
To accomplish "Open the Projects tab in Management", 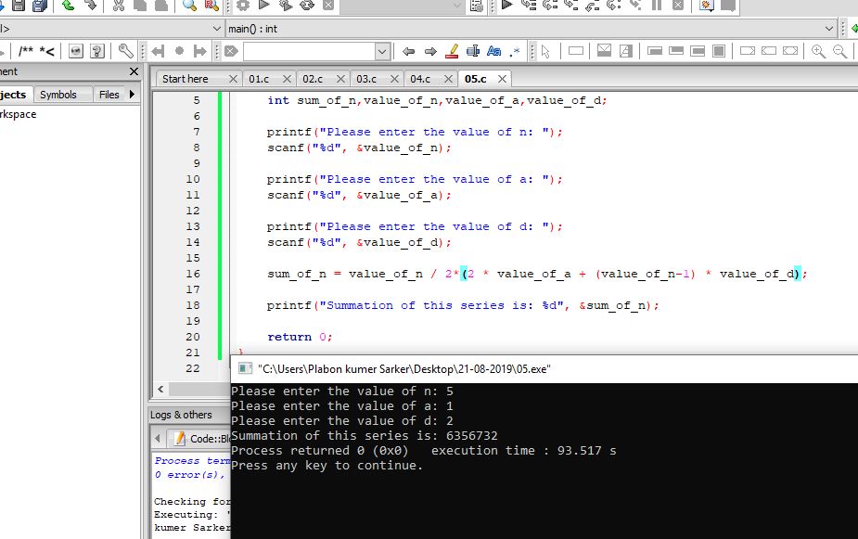I will coord(14,94).
